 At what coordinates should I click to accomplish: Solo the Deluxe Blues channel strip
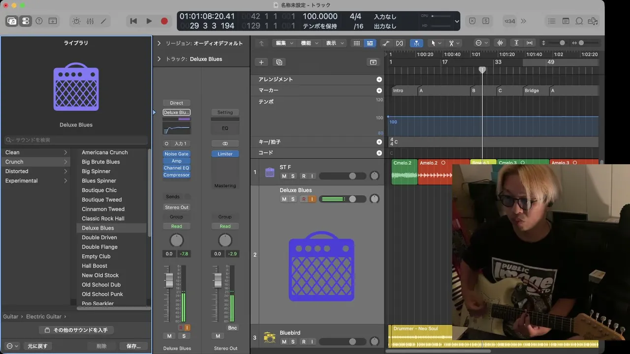click(x=184, y=336)
